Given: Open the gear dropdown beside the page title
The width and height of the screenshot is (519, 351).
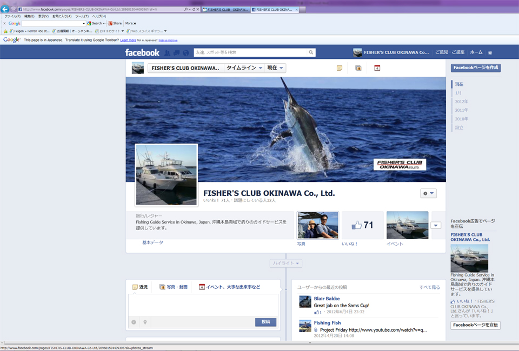Looking at the screenshot, I should click(428, 193).
